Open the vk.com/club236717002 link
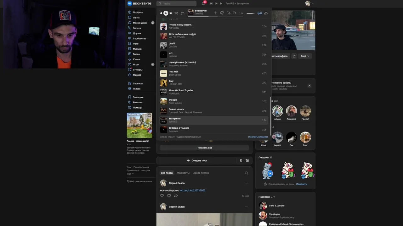403x226 pixels. (192, 191)
